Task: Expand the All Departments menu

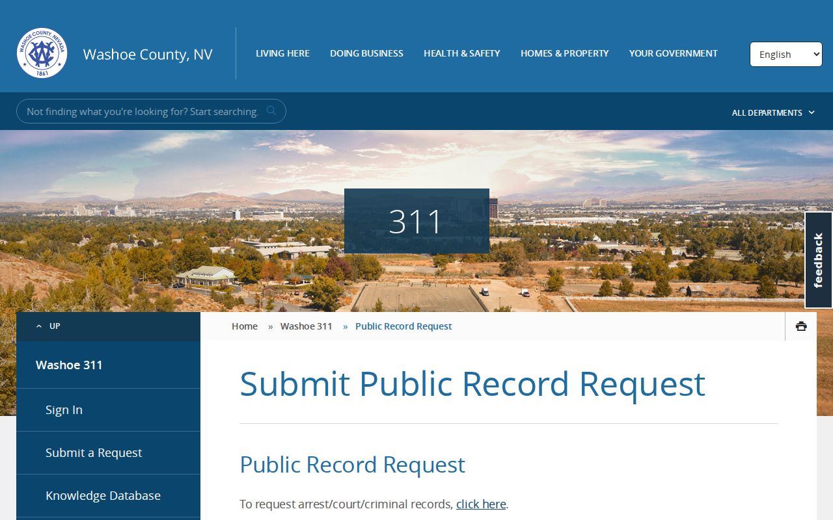Action: point(773,112)
